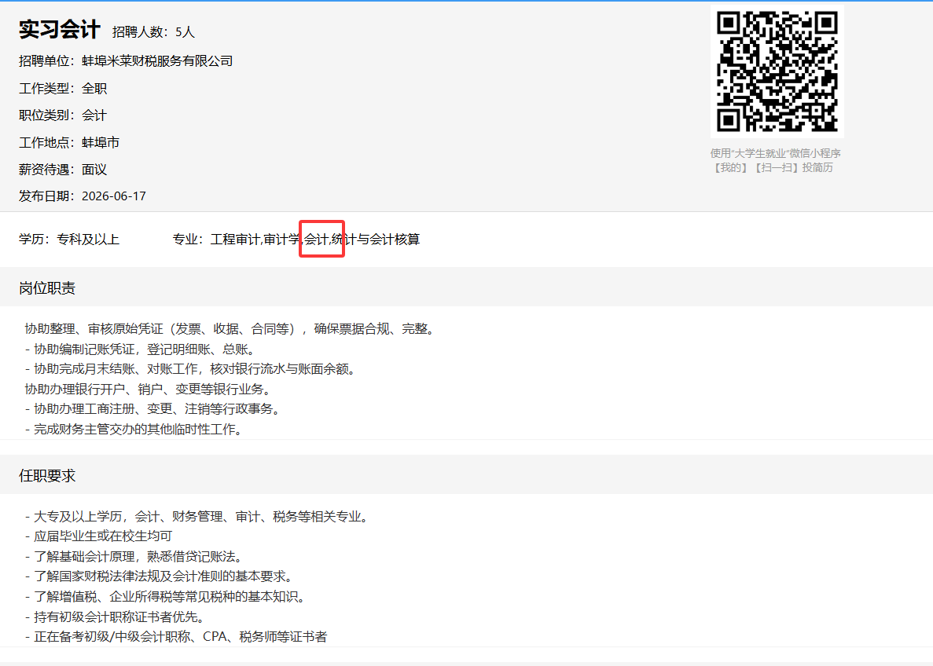
Task: Click the job title 实习会计
Action: (60, 30)
